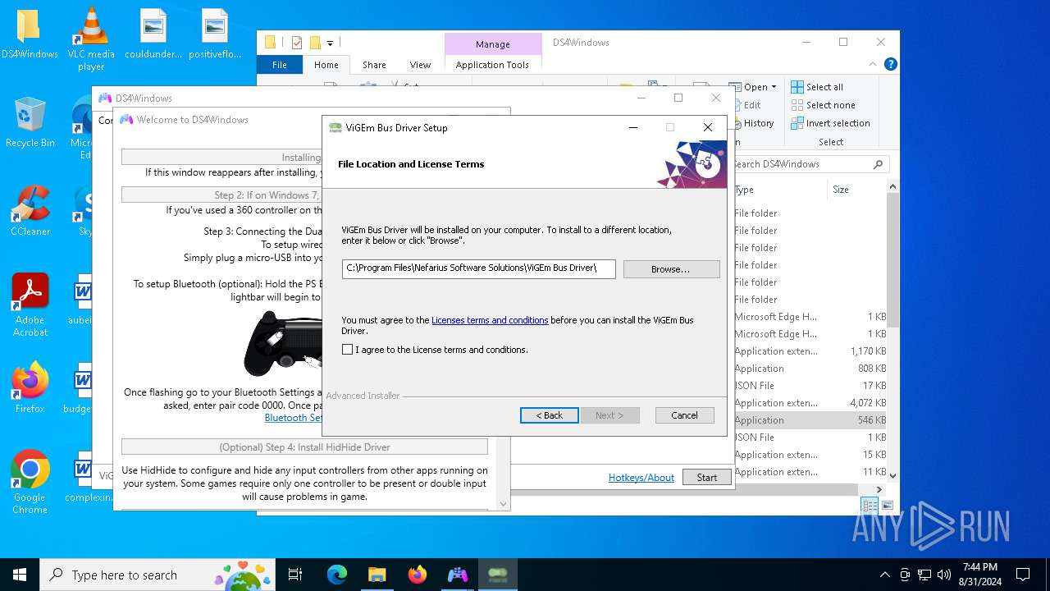Select Google Chrome desktop icon
The width and height of the screenshot is (1050, 591).
[x=30, y=483]
